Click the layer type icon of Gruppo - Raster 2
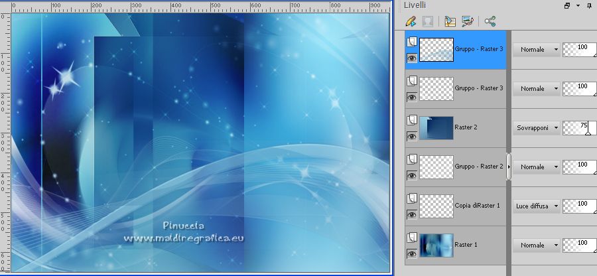597x276 pixels. (x=412, y=159)
